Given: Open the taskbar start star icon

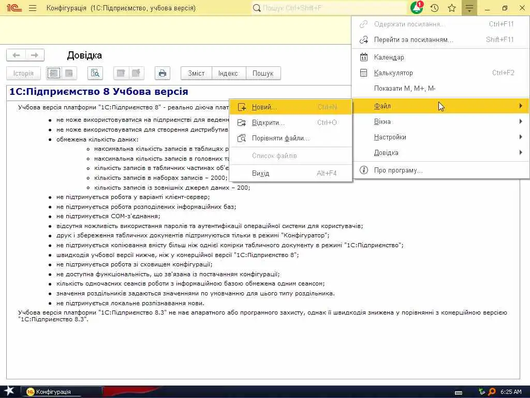Looking at the screenshot, I should (x=9, y=391).
